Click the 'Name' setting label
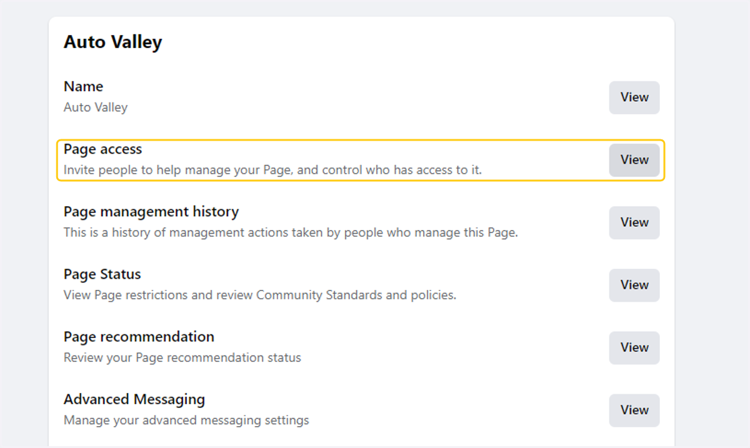Viewport: 750px width, 448px height. point(84,86)
